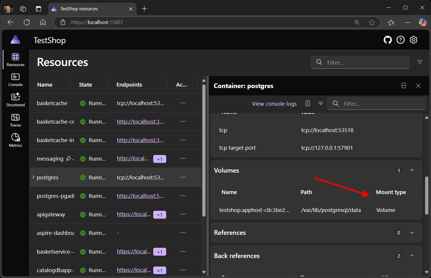
Task: Toggle details panel orientation icon
Action: pyautogui.click(x=404, y=86)
